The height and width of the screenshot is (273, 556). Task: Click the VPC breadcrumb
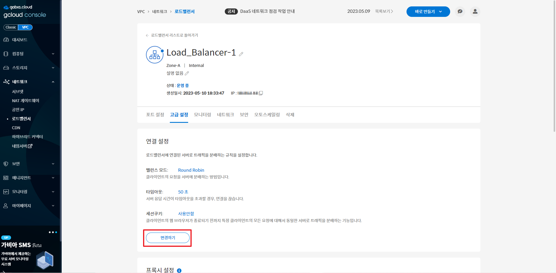tap(141, 12)
